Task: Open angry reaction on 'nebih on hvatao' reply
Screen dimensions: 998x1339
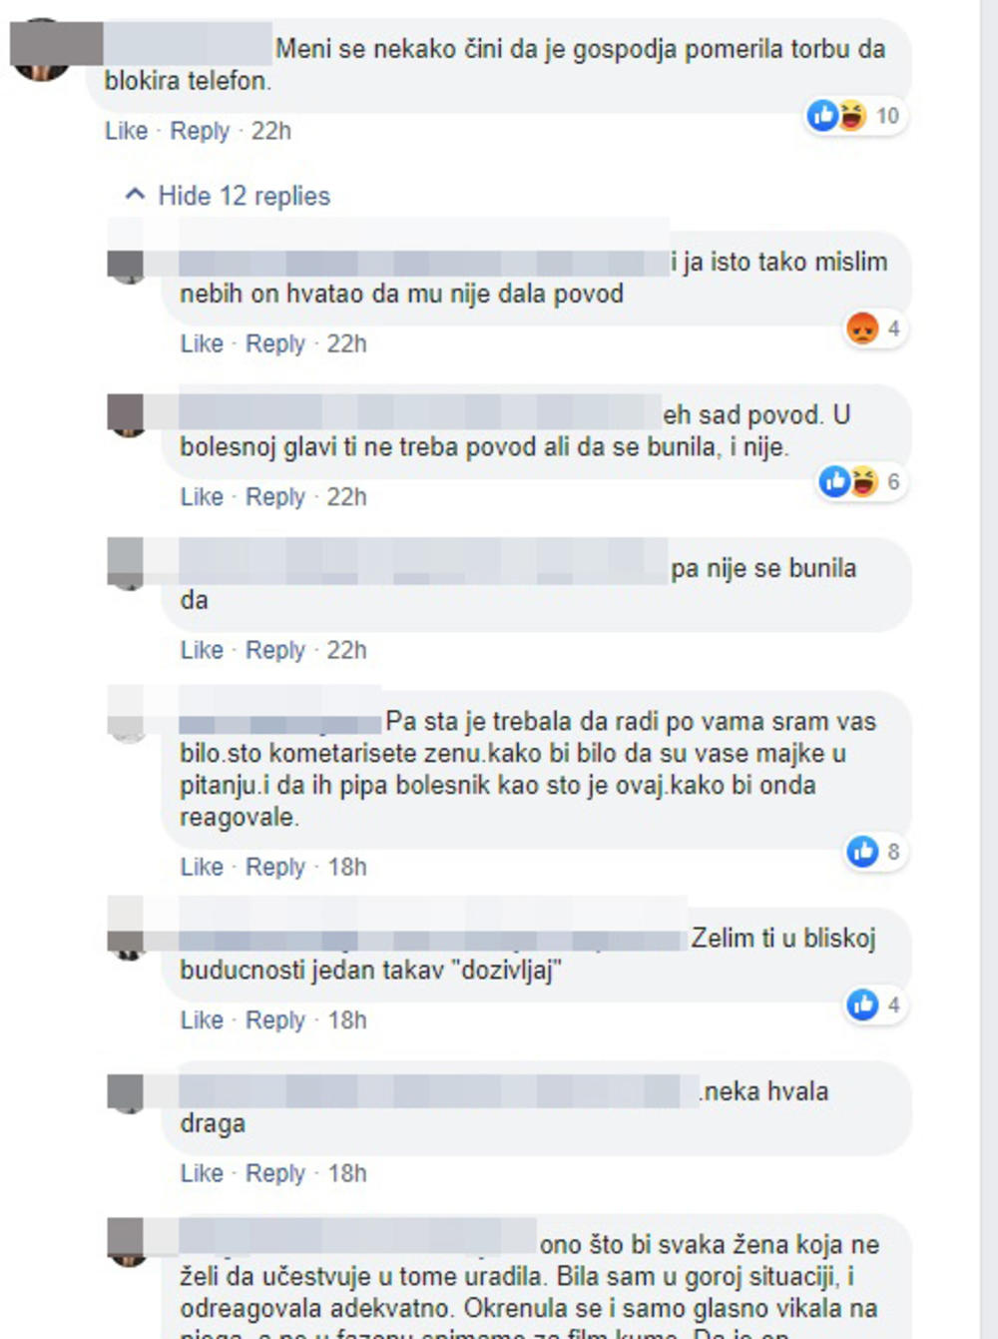Action: [x=875, y=329]
